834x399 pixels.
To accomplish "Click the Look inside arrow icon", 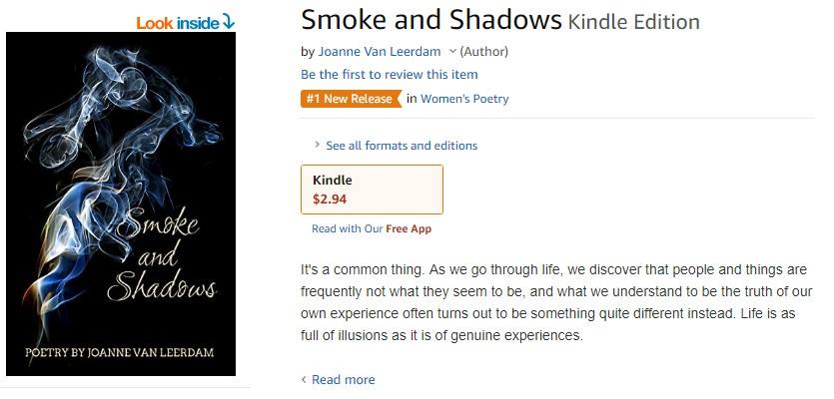I will (229, 21).
